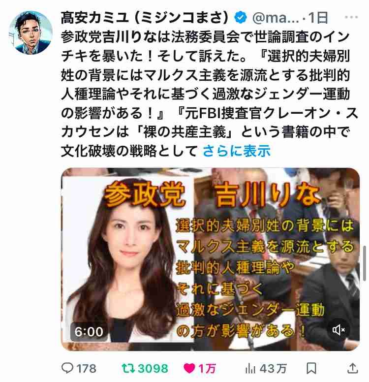Viewport: 369px width, 382px height.
Task: Click the retweet icon with 3098
Action: pos(128,368)
